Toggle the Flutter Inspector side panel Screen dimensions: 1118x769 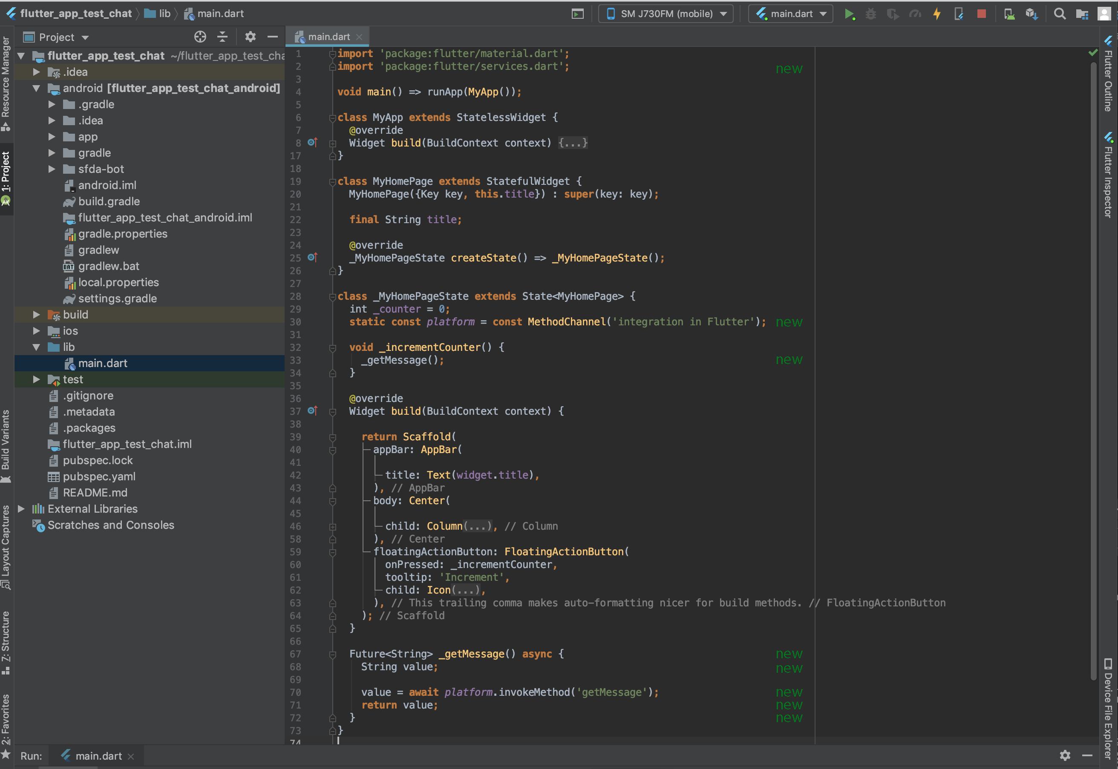click(x=1108, y=176)
